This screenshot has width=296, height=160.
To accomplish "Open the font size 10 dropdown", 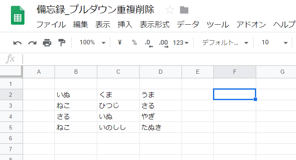I will (275, 43).
